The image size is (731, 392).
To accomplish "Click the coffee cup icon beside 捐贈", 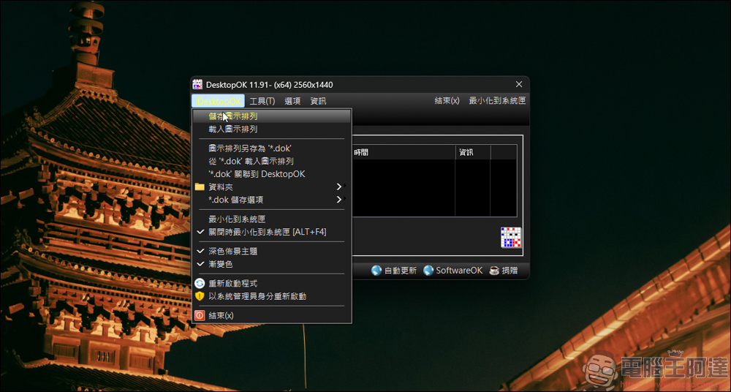I will [494, 271].
